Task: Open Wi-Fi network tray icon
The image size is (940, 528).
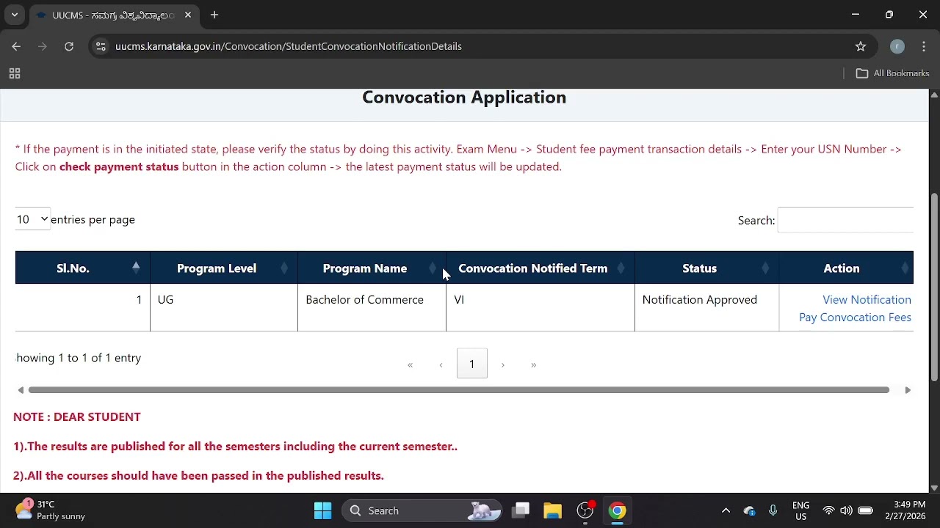Action: [x=828, y=510]
